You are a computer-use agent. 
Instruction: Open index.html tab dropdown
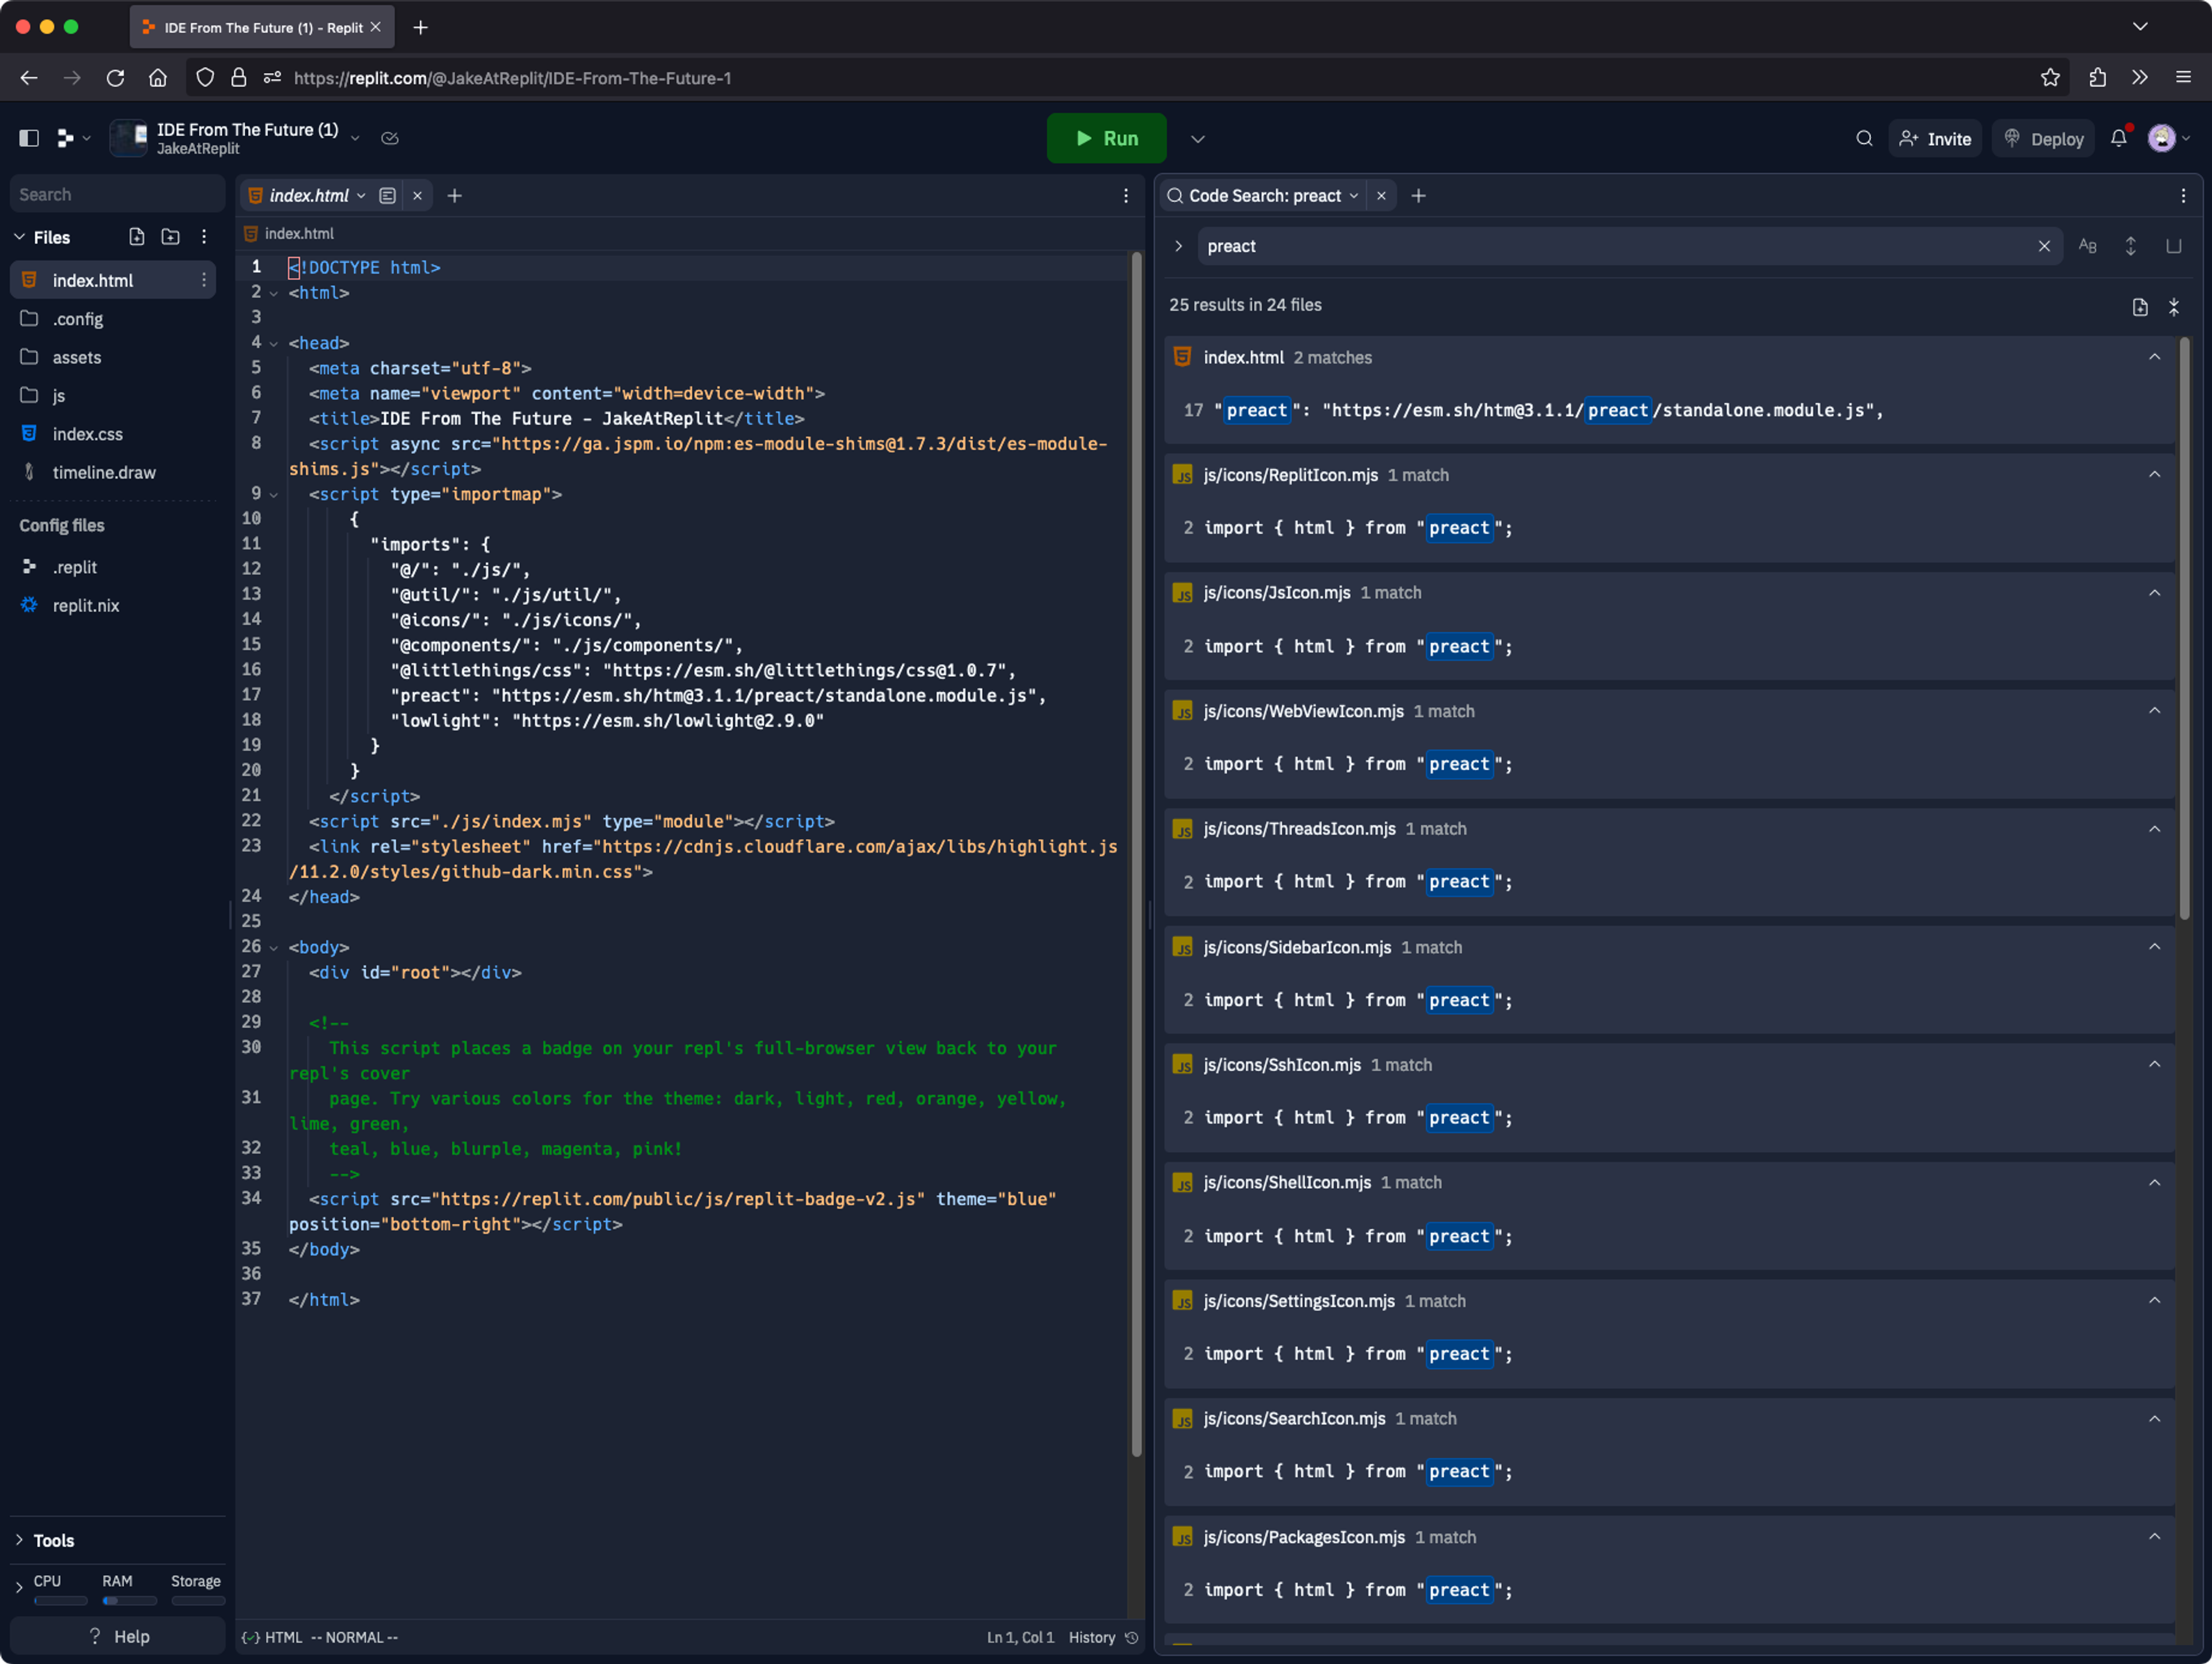click(x=361, y=196)
